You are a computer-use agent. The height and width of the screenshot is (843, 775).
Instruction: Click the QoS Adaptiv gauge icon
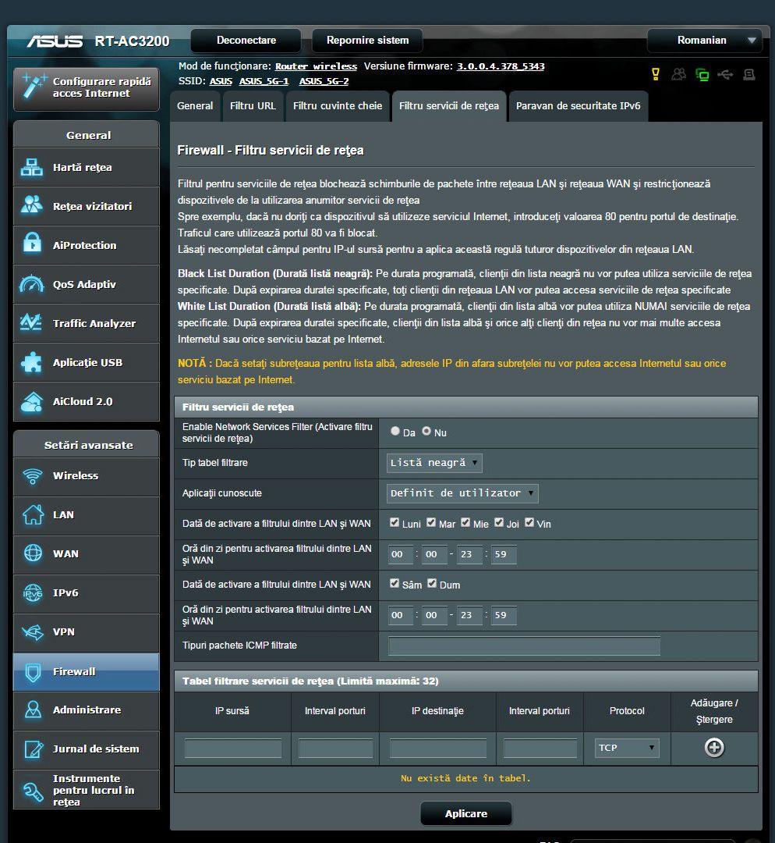coord(32,284)
